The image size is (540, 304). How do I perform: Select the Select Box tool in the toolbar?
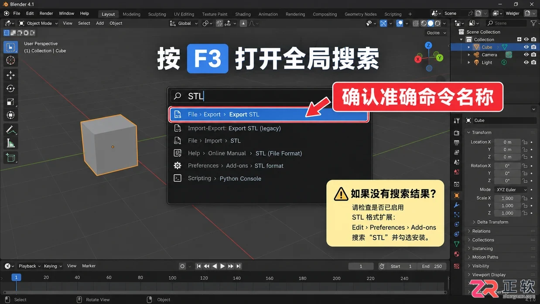(x=10, y=47)
